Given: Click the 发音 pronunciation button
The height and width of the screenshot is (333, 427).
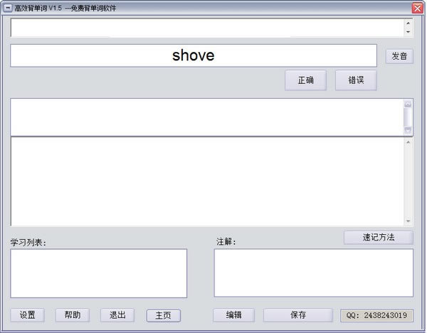Looking at the screenshot, I should click(x=399, y=56).
